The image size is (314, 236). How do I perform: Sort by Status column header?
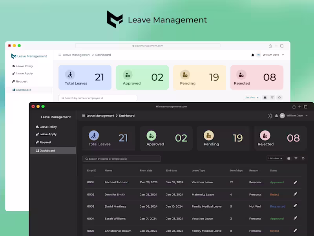[x=273, y=171]
